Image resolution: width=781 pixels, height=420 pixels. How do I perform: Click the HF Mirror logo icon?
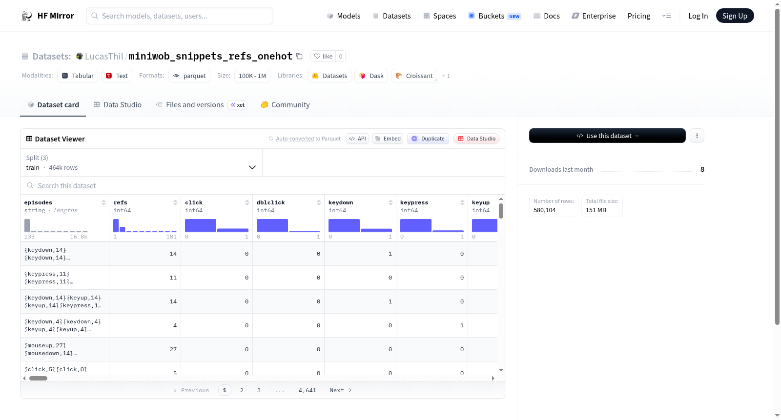[x=27, y=16]
